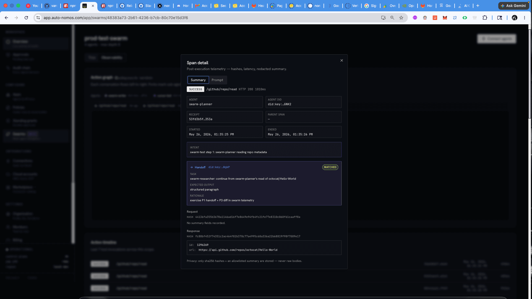Open the Prompt tab
This screenshot has width=532, height=299.
(217, 80)
